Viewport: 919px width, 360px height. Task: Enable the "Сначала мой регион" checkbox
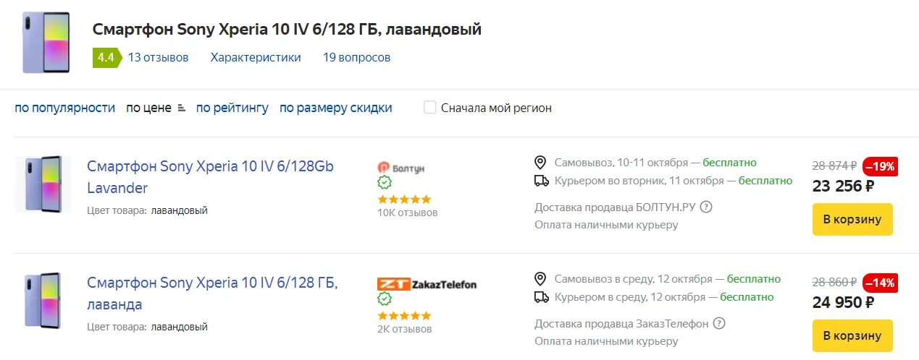(430, 108)
